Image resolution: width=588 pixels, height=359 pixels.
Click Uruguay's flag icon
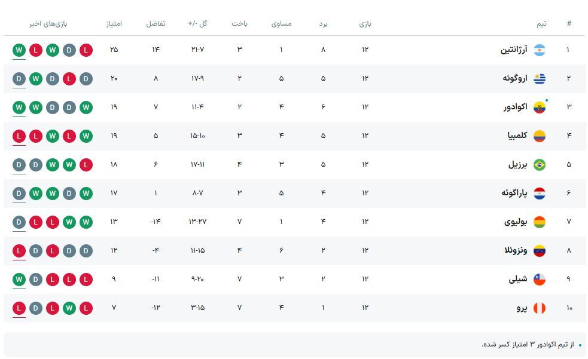click(540, 79)
